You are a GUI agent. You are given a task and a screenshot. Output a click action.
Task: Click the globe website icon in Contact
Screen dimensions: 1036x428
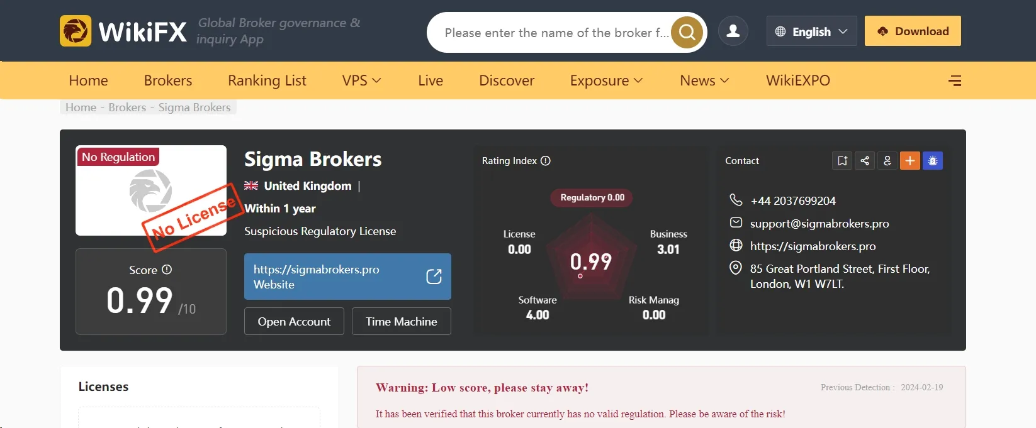point(736,245)
